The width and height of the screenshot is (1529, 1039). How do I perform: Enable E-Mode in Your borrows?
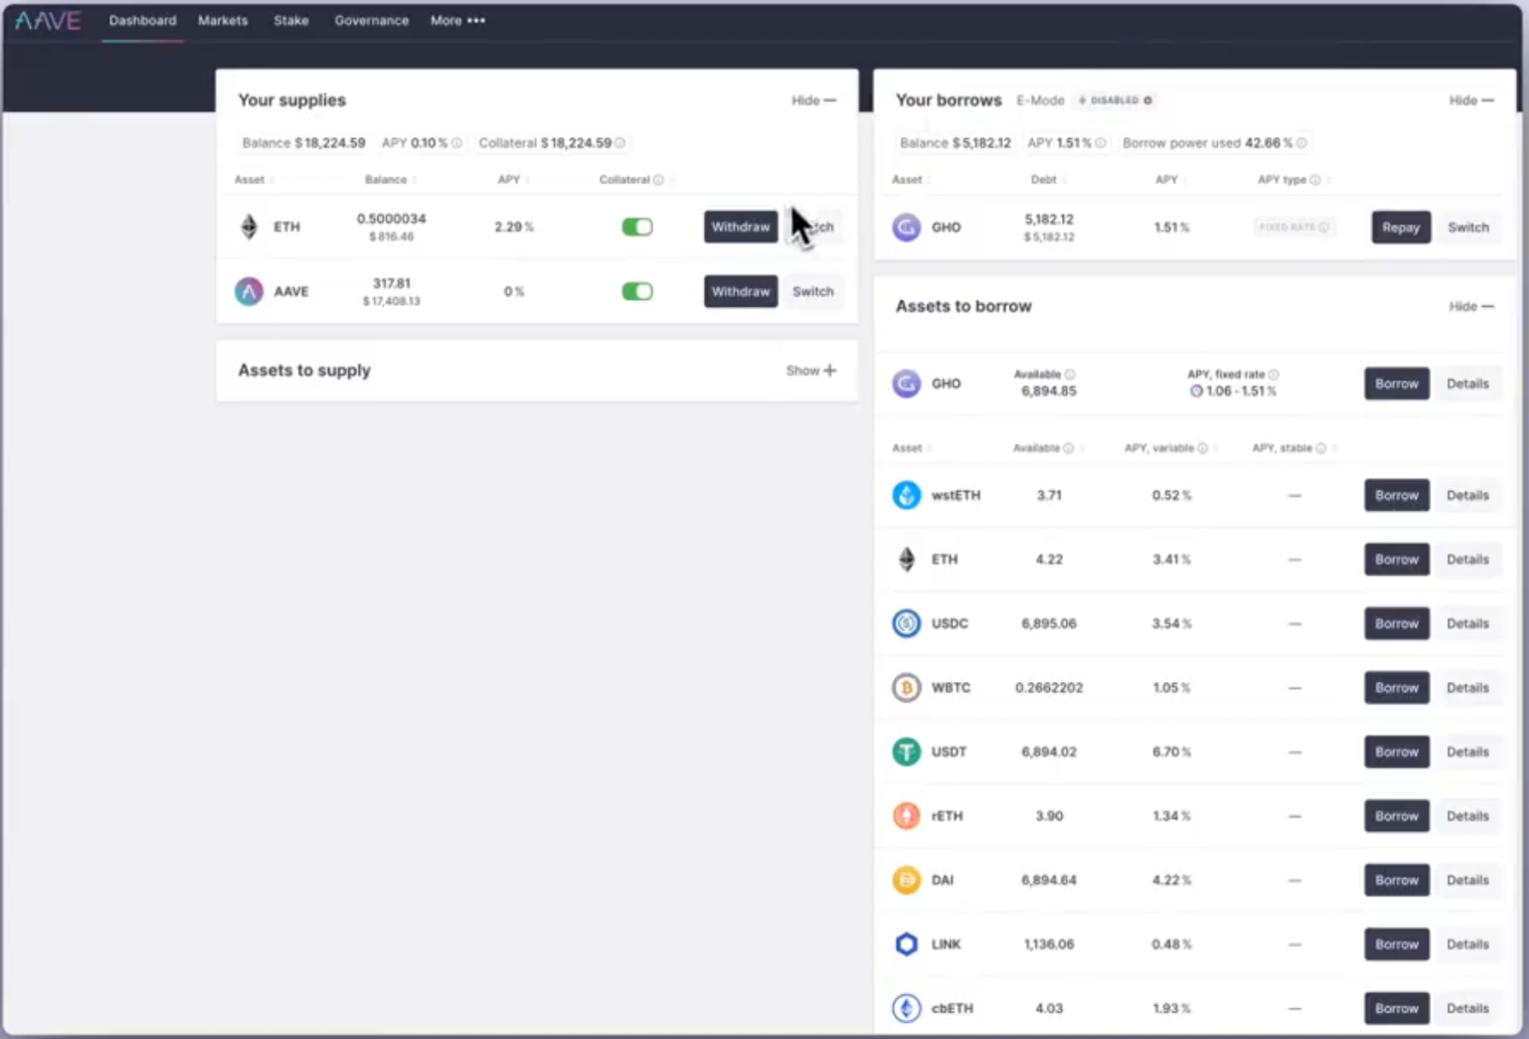click(x=1114, y=100)
